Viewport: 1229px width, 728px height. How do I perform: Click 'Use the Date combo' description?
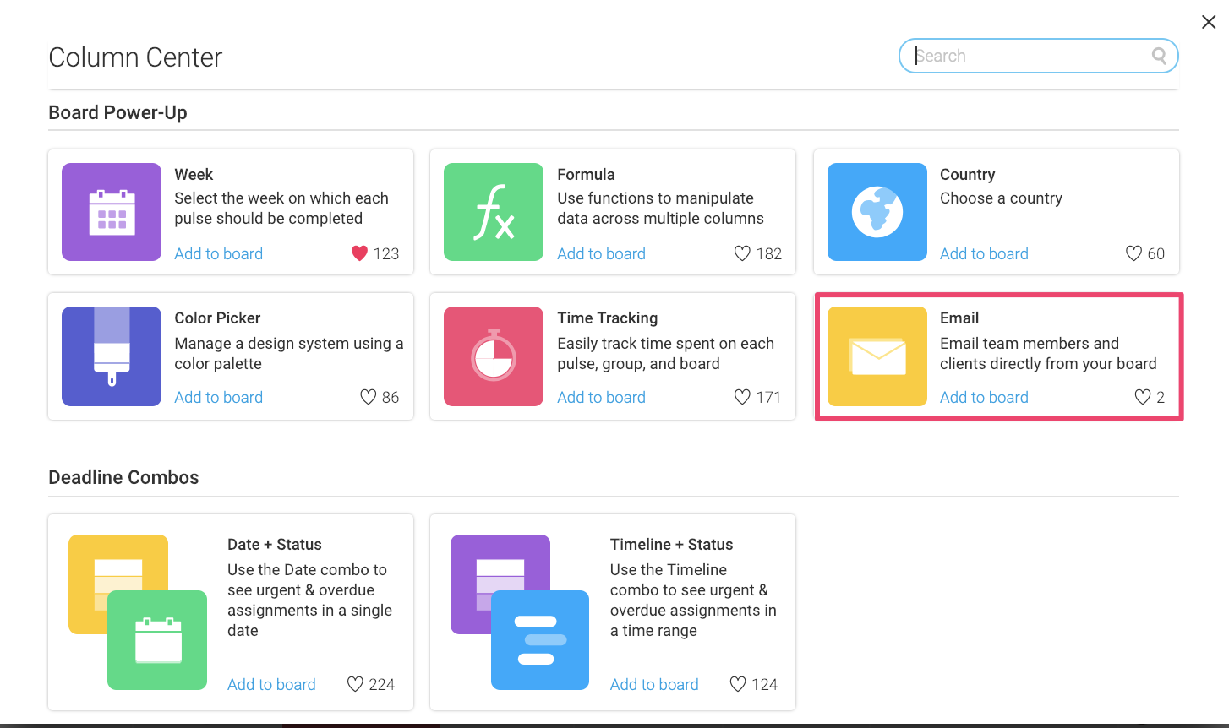click(309, 600)
